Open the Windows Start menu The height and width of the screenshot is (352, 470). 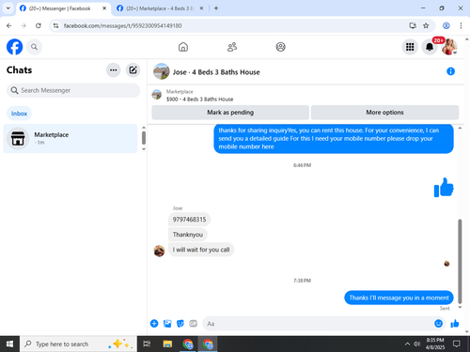[x=9, y=344]
